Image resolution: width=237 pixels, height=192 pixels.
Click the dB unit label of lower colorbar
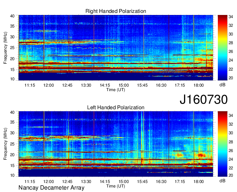point(222,181)
